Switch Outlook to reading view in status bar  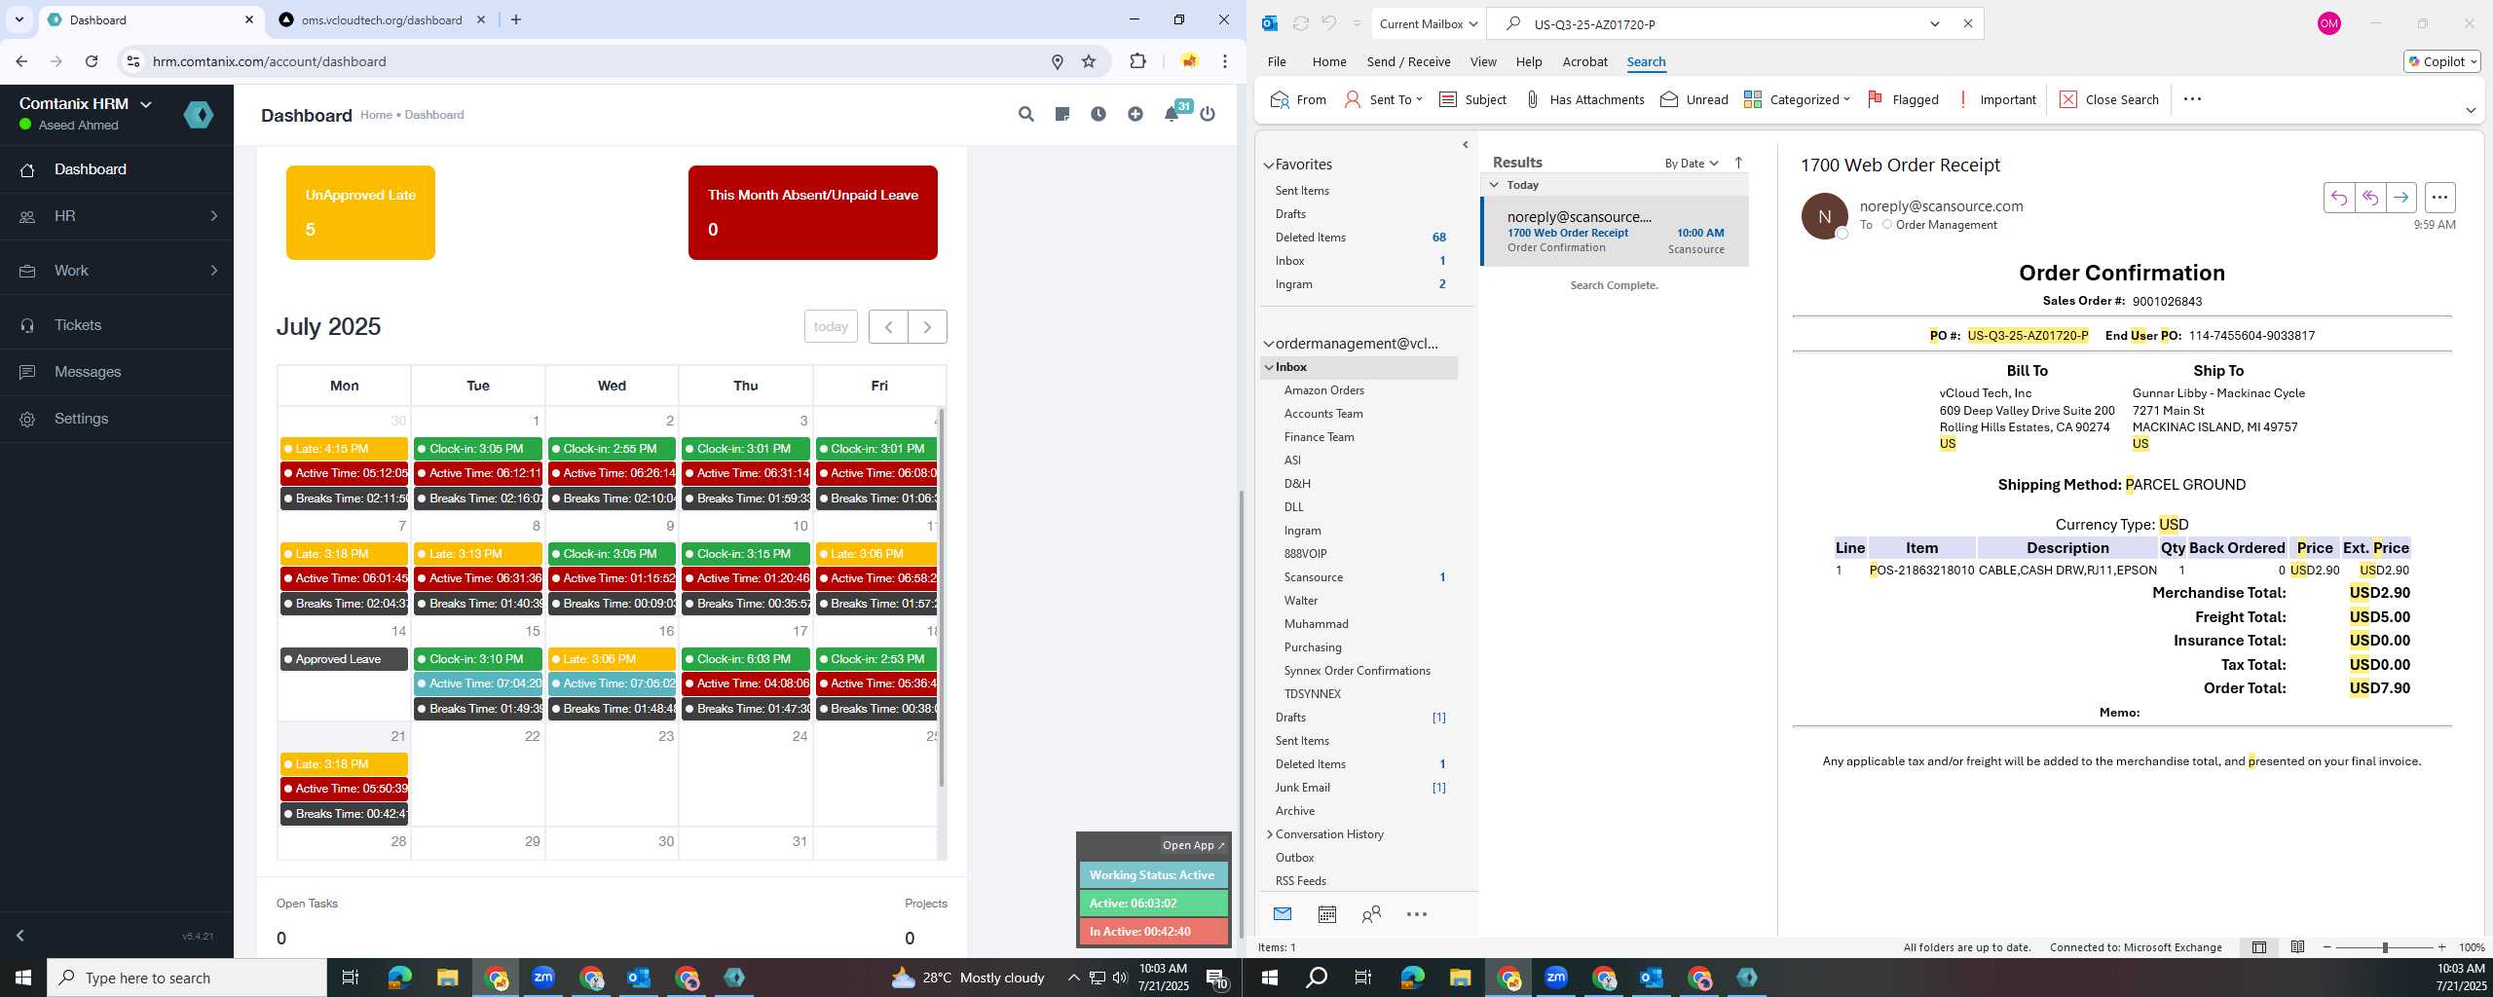point(2297,947)
